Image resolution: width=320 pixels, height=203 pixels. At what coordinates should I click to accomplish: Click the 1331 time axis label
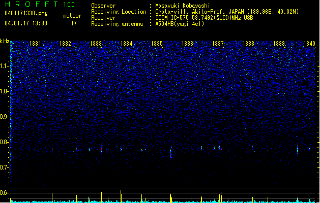35,43
